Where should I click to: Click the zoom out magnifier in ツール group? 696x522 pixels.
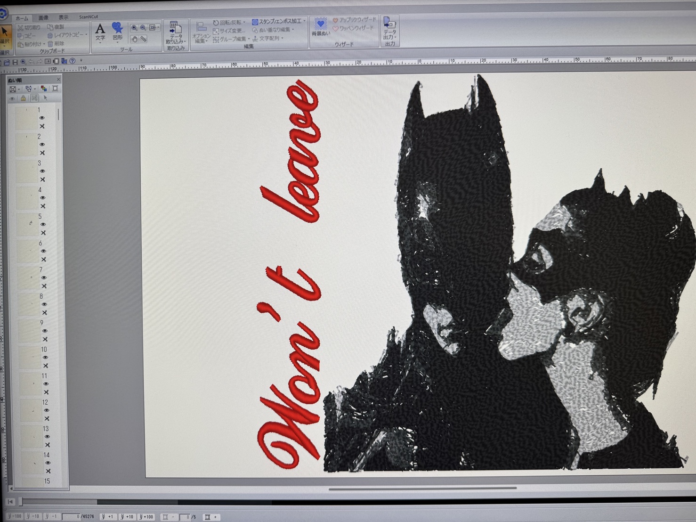[x=143, y=28]
